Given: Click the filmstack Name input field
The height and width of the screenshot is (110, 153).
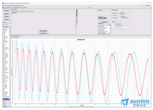Looking at the screenshot, I should coord(8,24).
